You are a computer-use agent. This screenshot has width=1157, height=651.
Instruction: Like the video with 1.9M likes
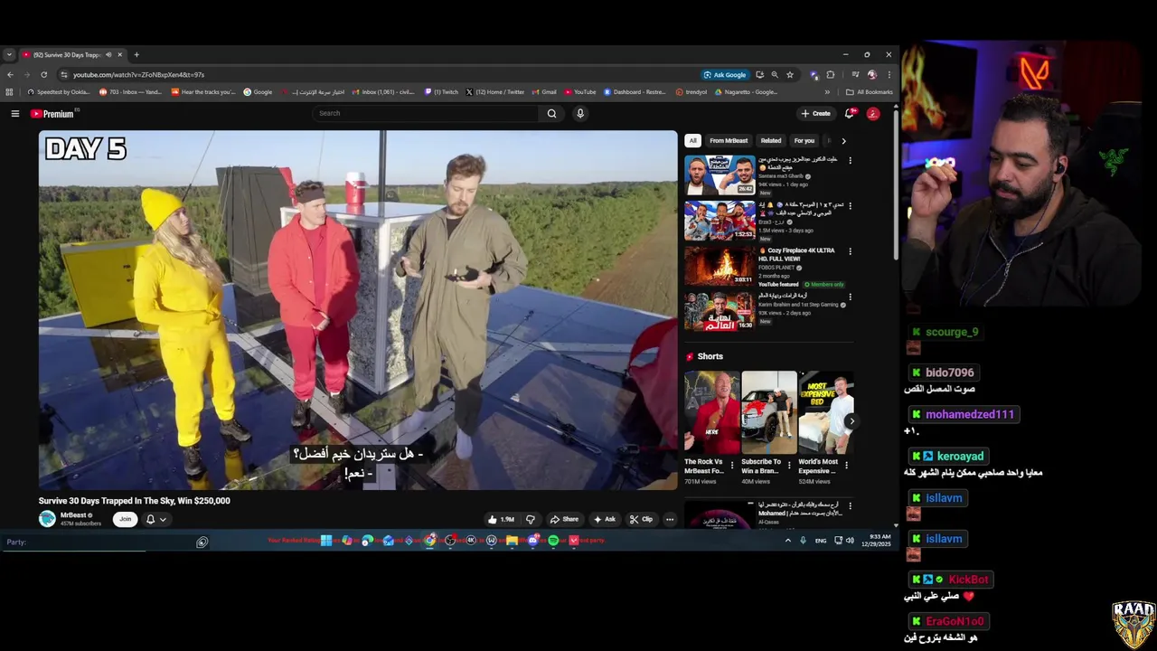[501, 519]
